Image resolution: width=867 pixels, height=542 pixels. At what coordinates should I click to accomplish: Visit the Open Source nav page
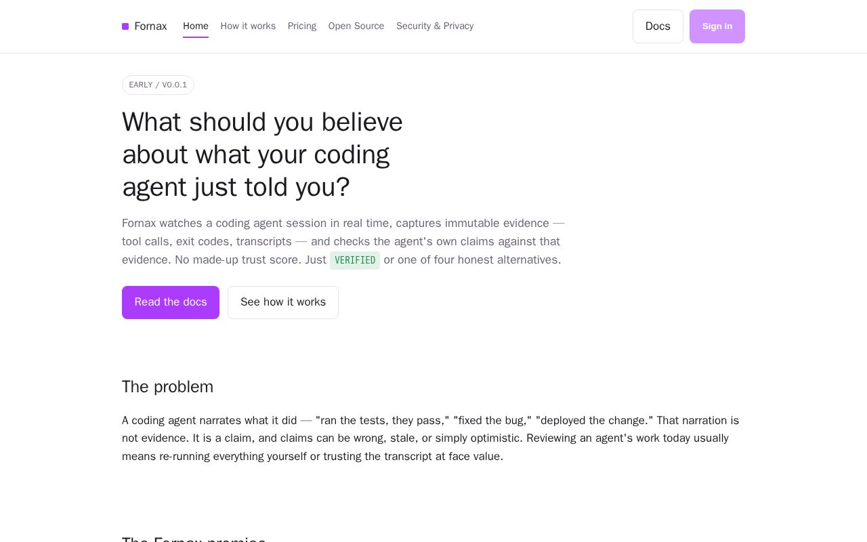click(356, 26)
